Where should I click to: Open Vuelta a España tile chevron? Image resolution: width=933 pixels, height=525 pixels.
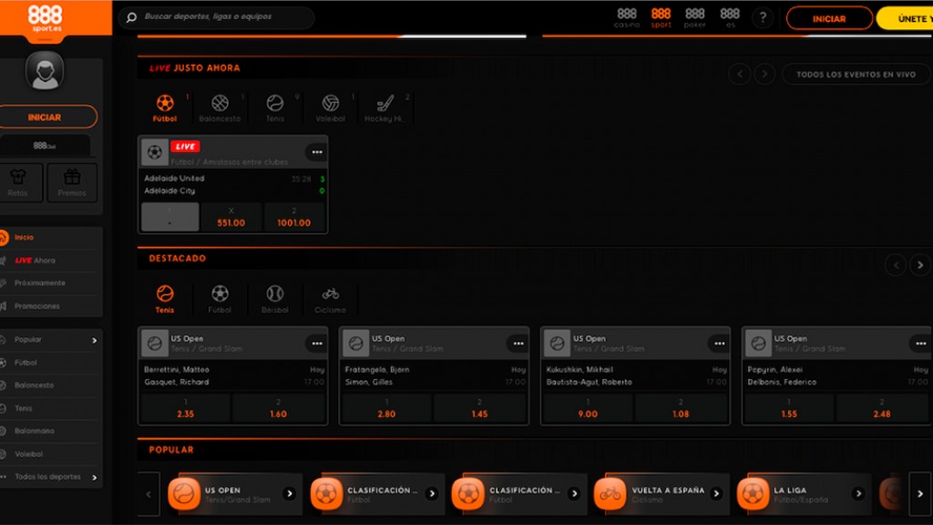click(x=716, y=493)
